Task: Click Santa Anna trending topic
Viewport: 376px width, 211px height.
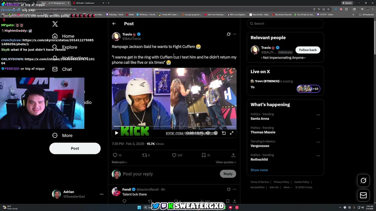Action: (x=260, y=119)
